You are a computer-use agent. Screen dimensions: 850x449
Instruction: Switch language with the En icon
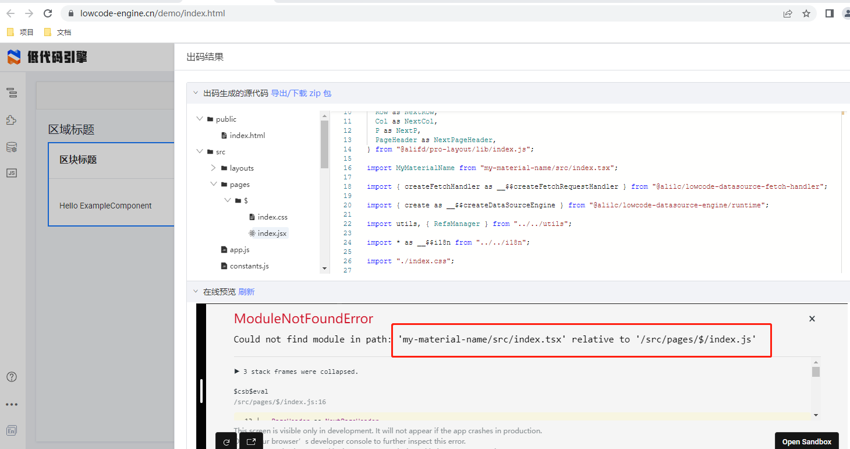[x=12, y=431]
